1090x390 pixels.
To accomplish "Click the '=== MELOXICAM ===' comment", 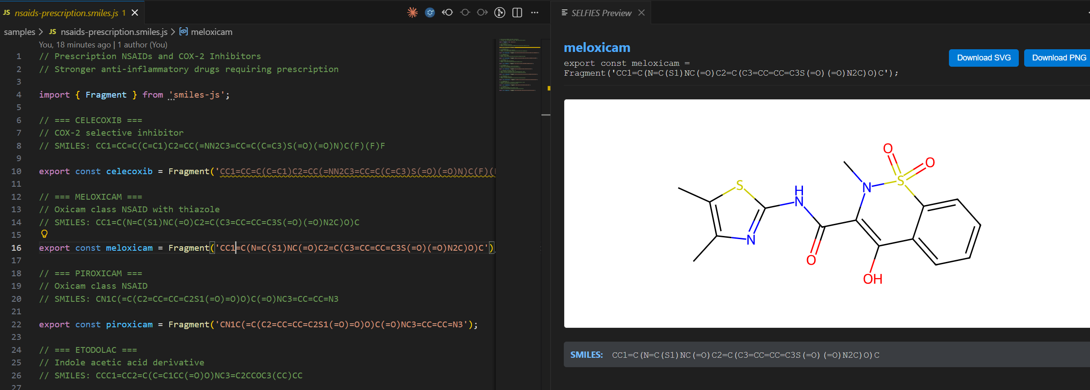I will pyautogui.click(x=90, y=197).
